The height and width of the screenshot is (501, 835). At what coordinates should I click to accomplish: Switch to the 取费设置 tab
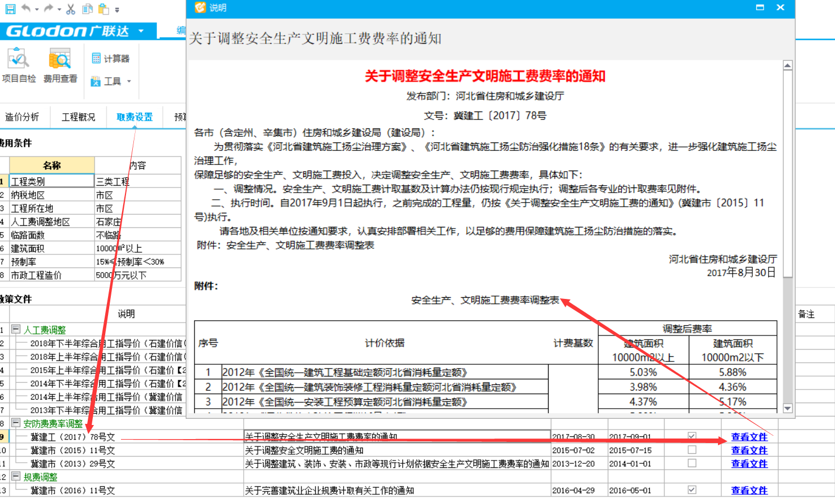(x=134, y=117)
